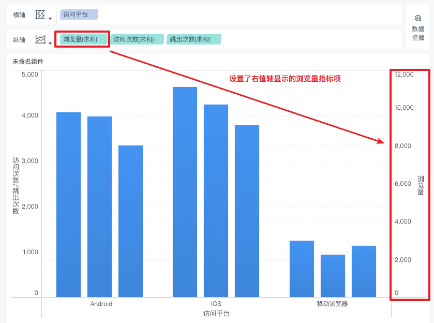The height and width of the screenshot is (323, 434).
Task: Open the horizontal axis type dropdown arrow
Action: [50, 19]
